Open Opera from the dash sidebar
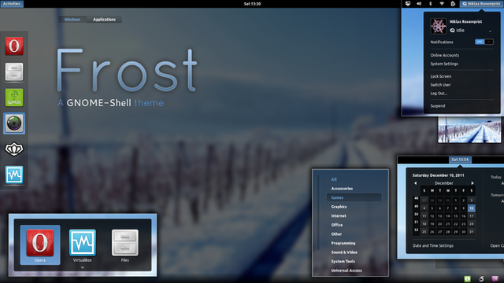 [x=14, y=46]
